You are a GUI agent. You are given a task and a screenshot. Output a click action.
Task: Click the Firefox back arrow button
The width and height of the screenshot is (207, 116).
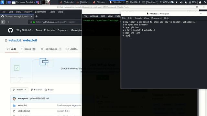click(3, 22)
